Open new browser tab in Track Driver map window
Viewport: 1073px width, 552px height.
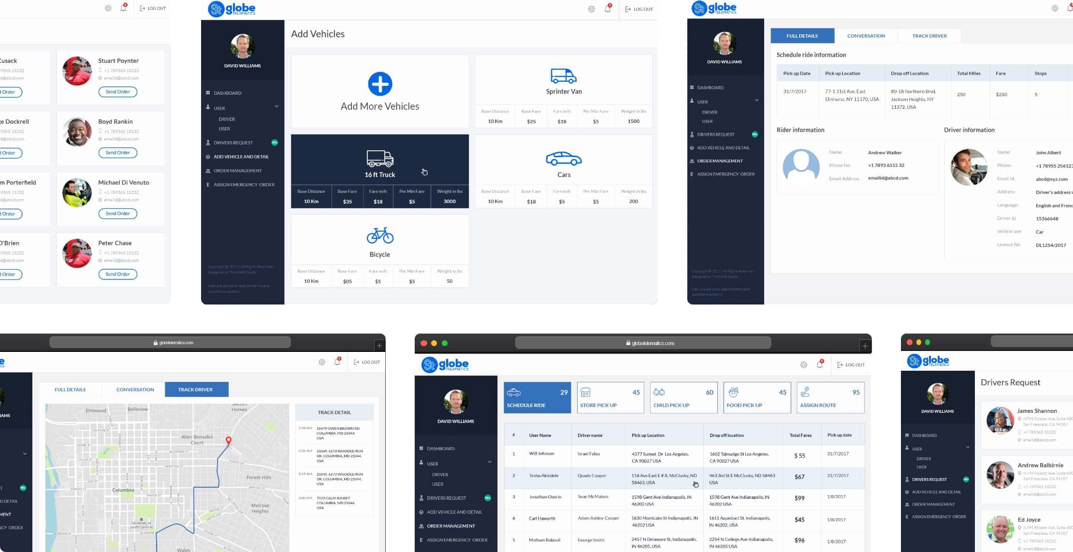click(x=379, y=345)
